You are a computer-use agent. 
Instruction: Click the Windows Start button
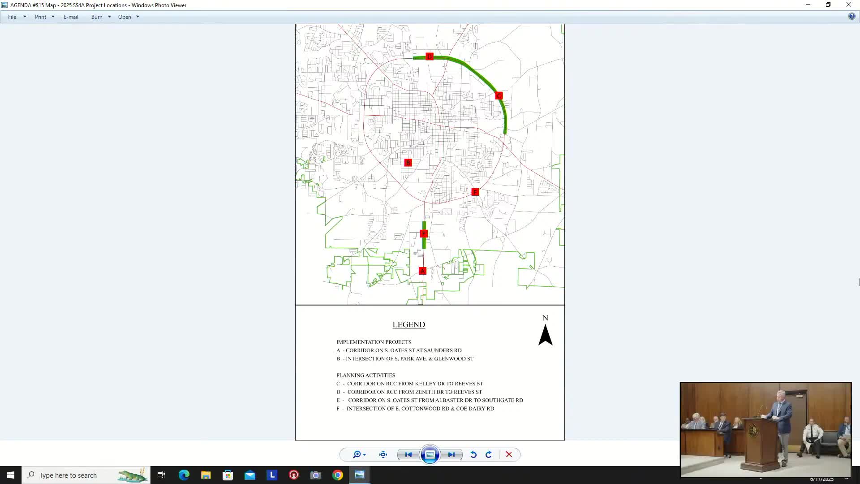pyautogui.click(x=11, y=475)
